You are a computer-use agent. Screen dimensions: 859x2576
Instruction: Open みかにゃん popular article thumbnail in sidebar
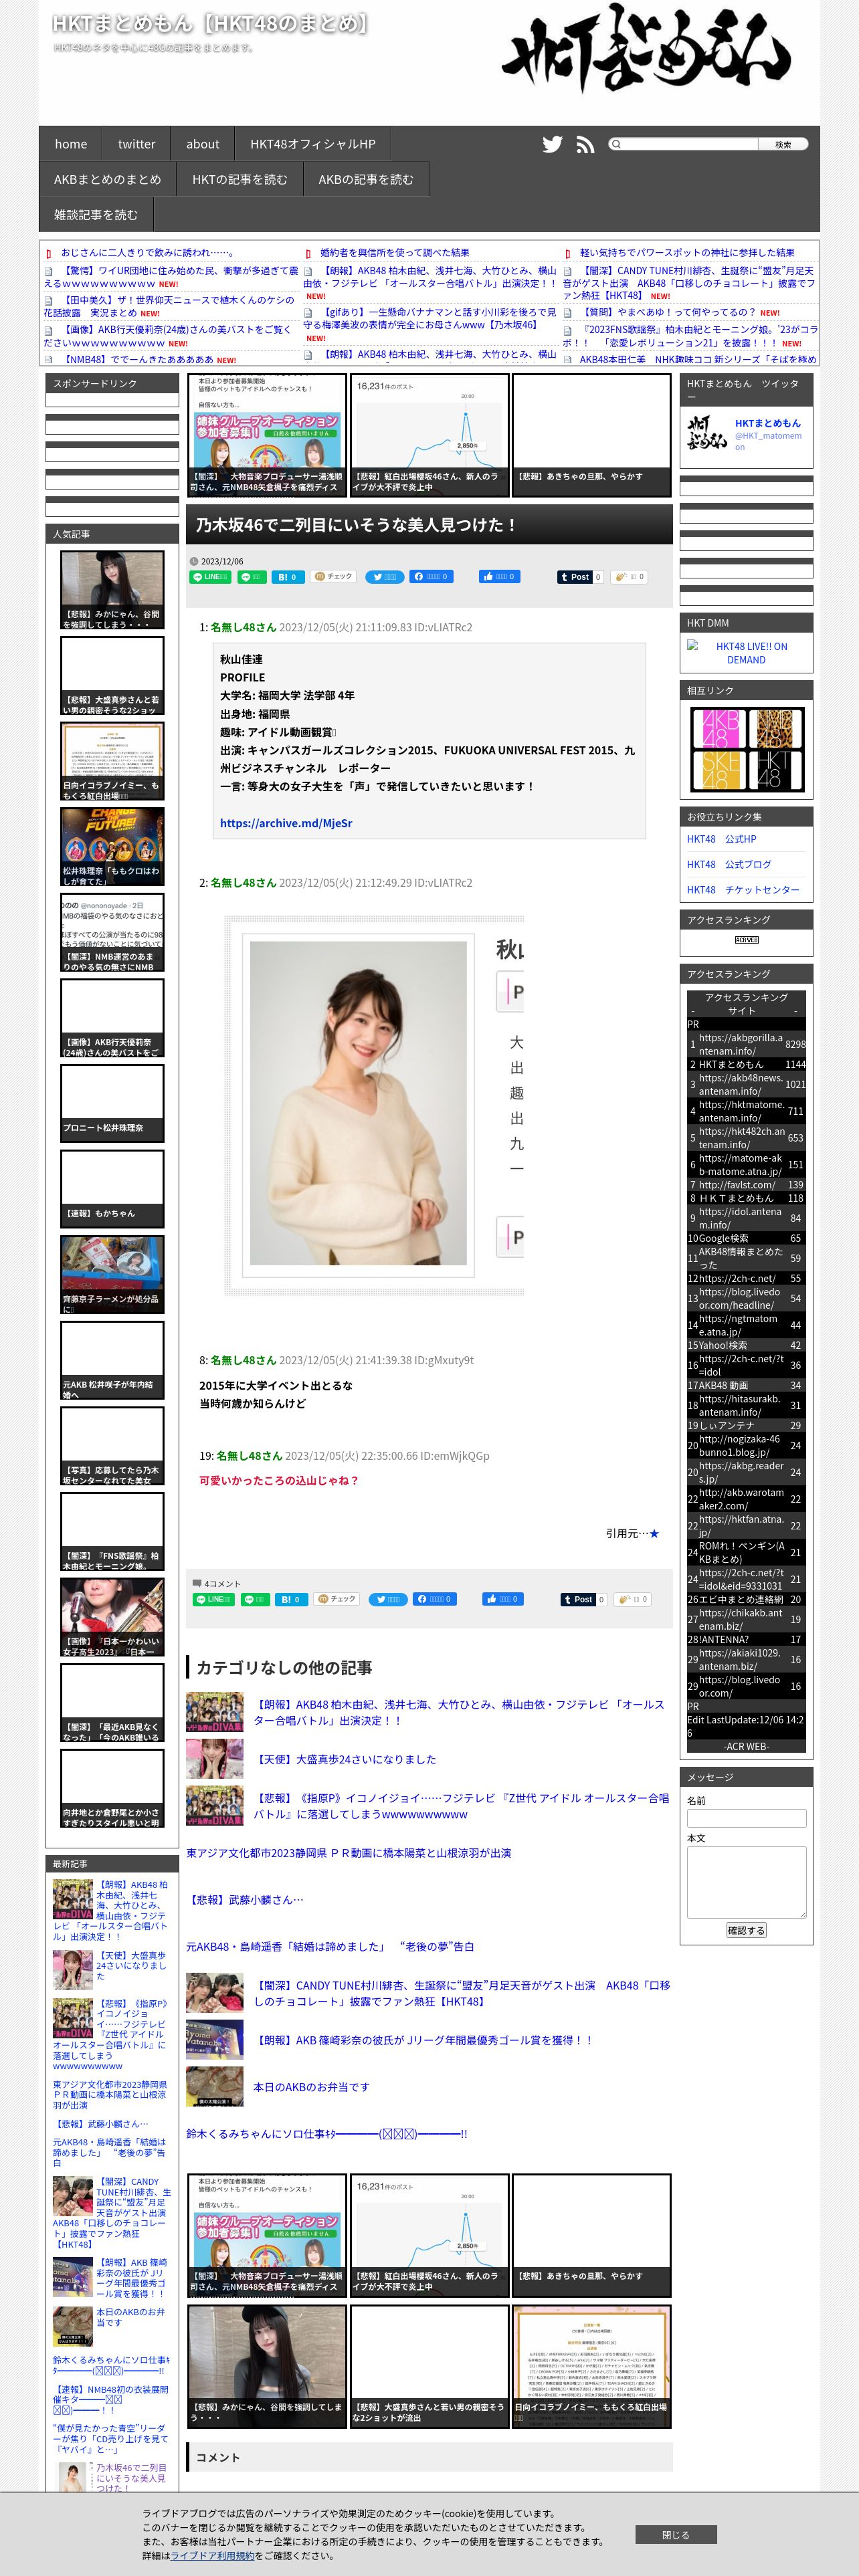pyautogui.click(x=112, y=590)
